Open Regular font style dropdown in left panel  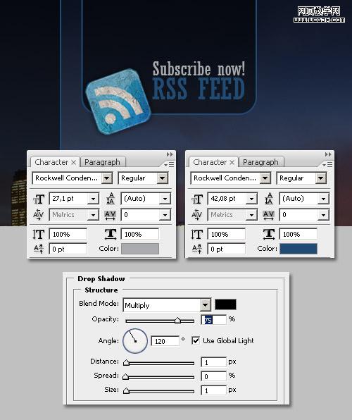click(163, 178)
